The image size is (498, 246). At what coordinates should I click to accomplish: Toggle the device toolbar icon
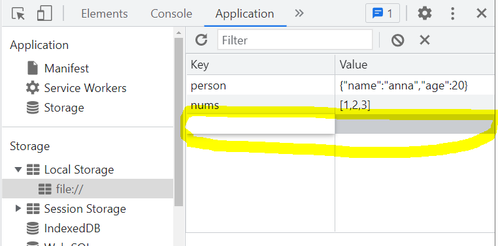click(44, 14)
